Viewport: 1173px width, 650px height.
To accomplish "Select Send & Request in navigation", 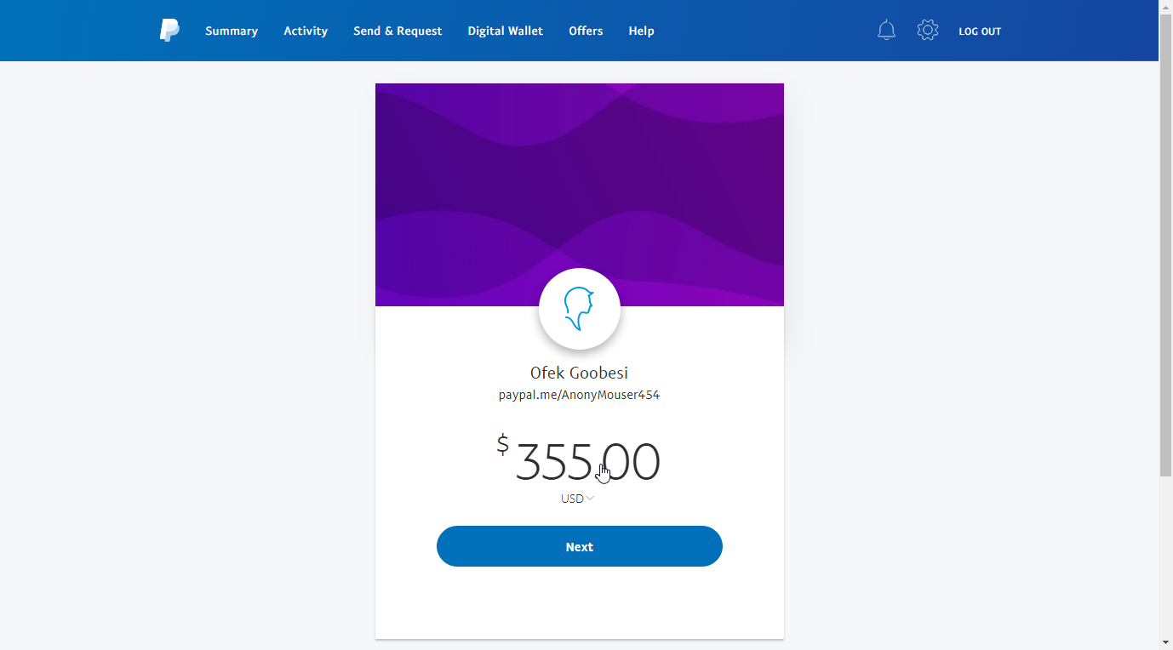I will coord(398,31).
